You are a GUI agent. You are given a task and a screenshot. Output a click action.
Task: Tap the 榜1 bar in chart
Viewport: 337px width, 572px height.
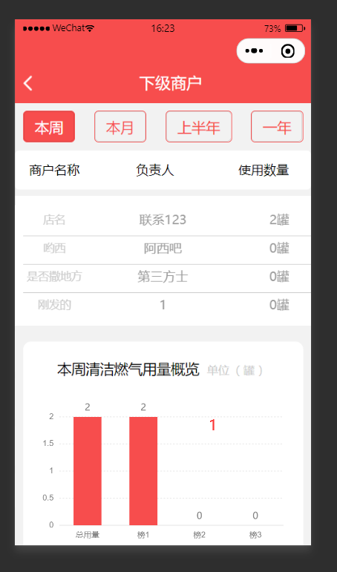pyautogui.click(x=143, y=471)
